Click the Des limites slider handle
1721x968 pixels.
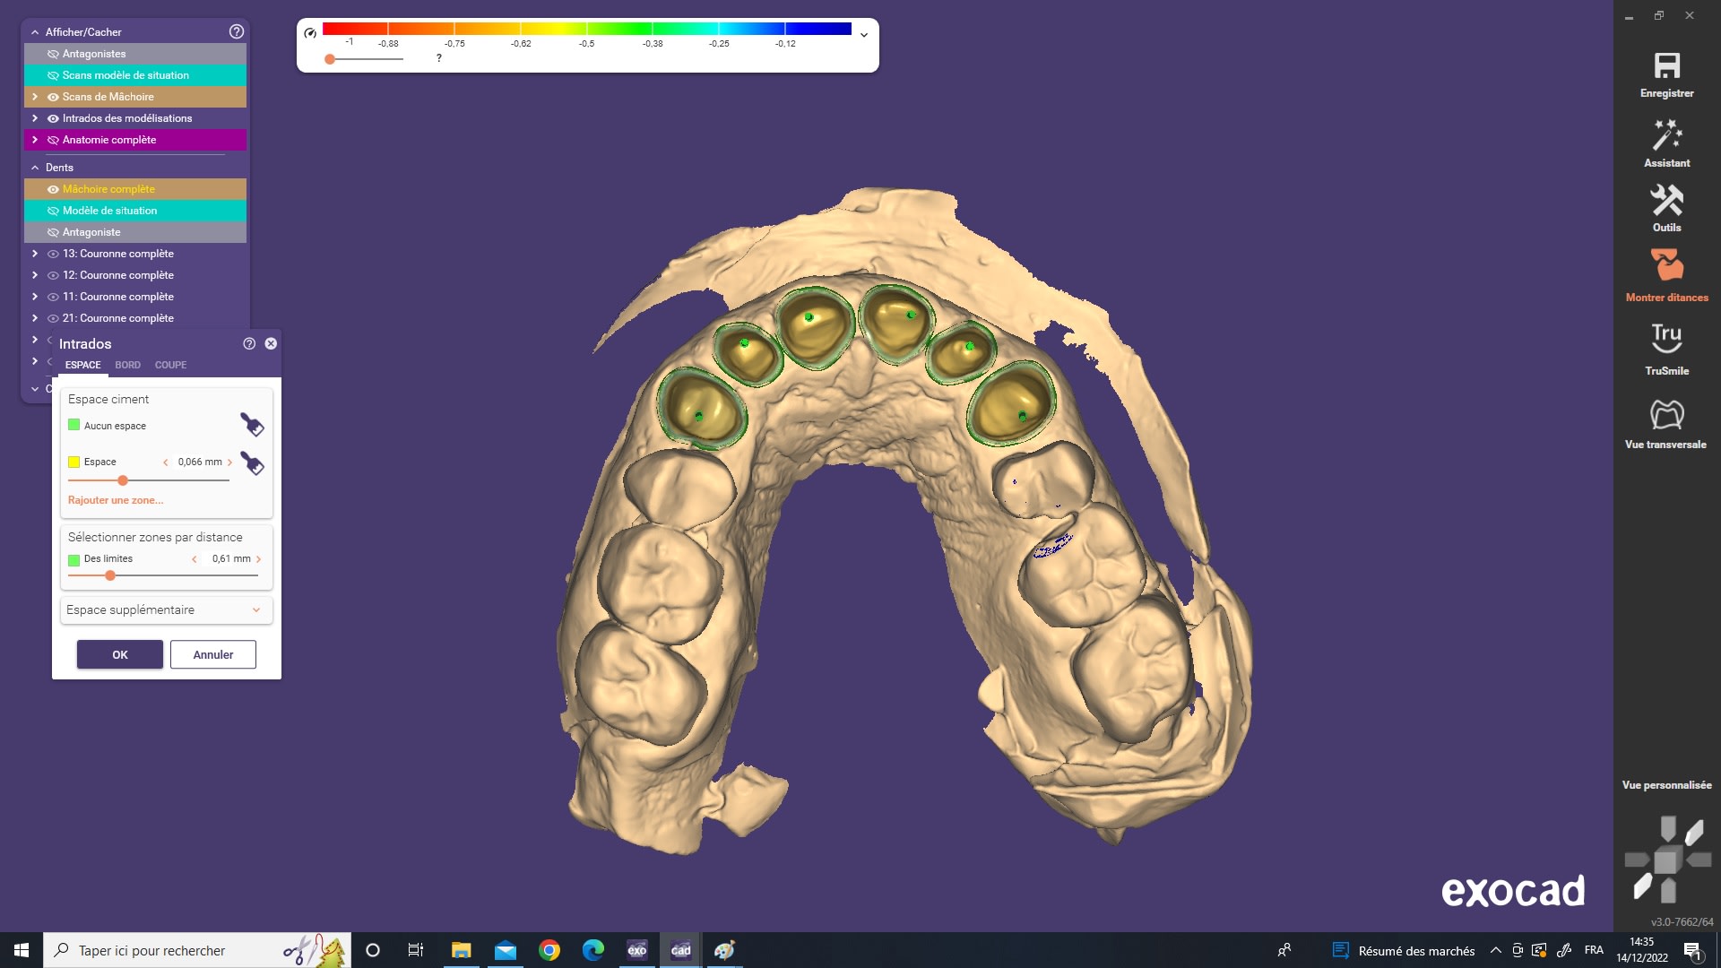110,575
